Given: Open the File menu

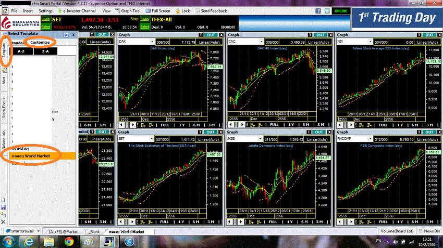Looking at the screenshot, I should pos(14,11).
